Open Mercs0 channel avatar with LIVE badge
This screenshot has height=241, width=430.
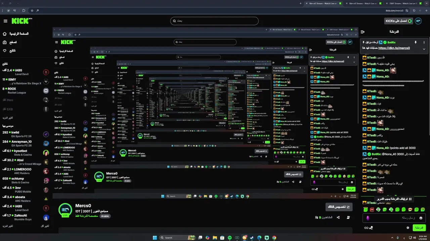pos(65,210)
